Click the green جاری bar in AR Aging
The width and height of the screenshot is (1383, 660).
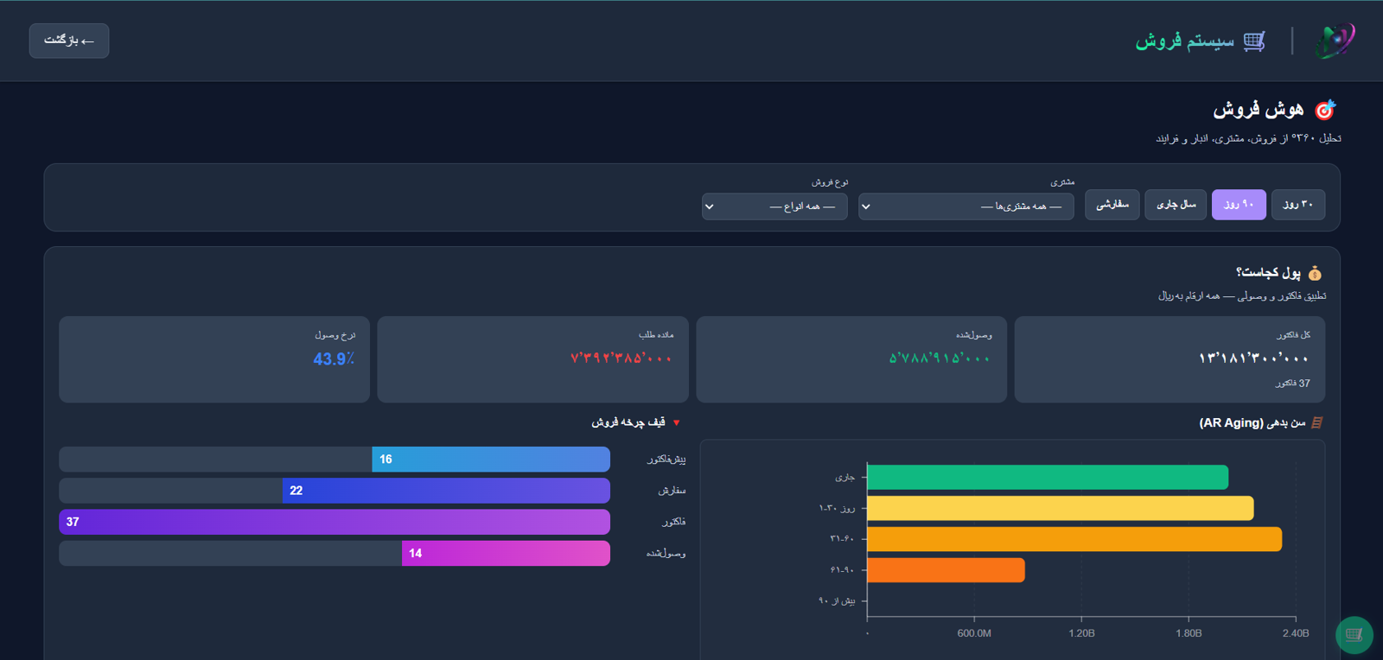(x=1048, y=477)
